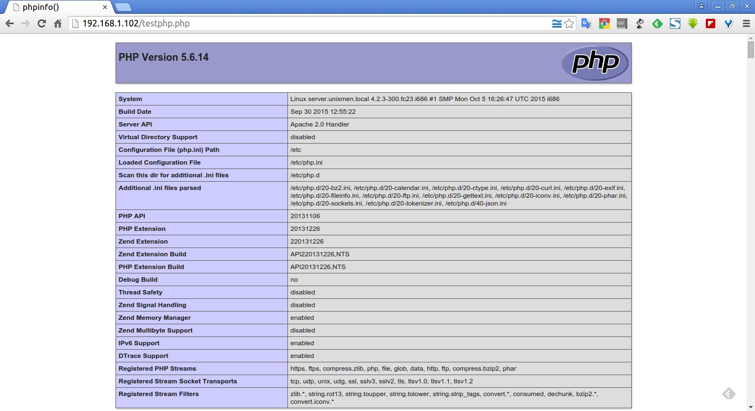The width and height of the screenshot is (755, 411).
Task: Reload the phpinfo page
Action: coord(41,24)
